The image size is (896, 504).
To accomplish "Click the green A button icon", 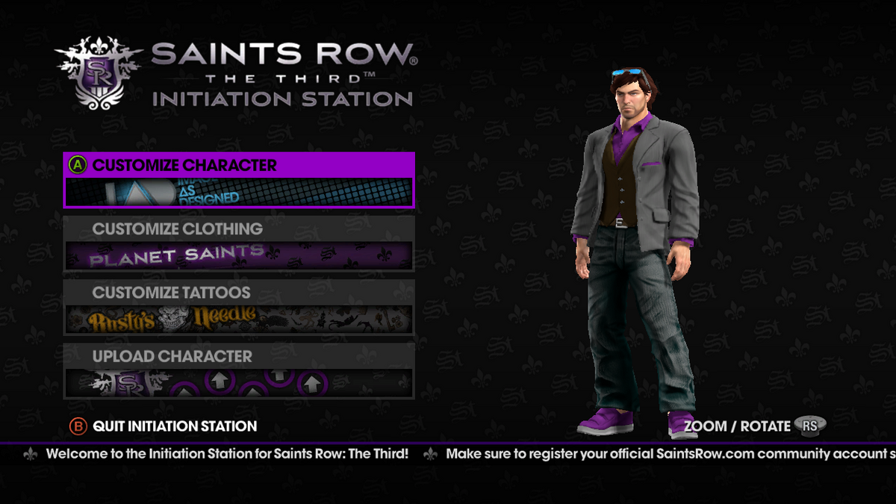I will pyautogui.click(x=78, y=165).
